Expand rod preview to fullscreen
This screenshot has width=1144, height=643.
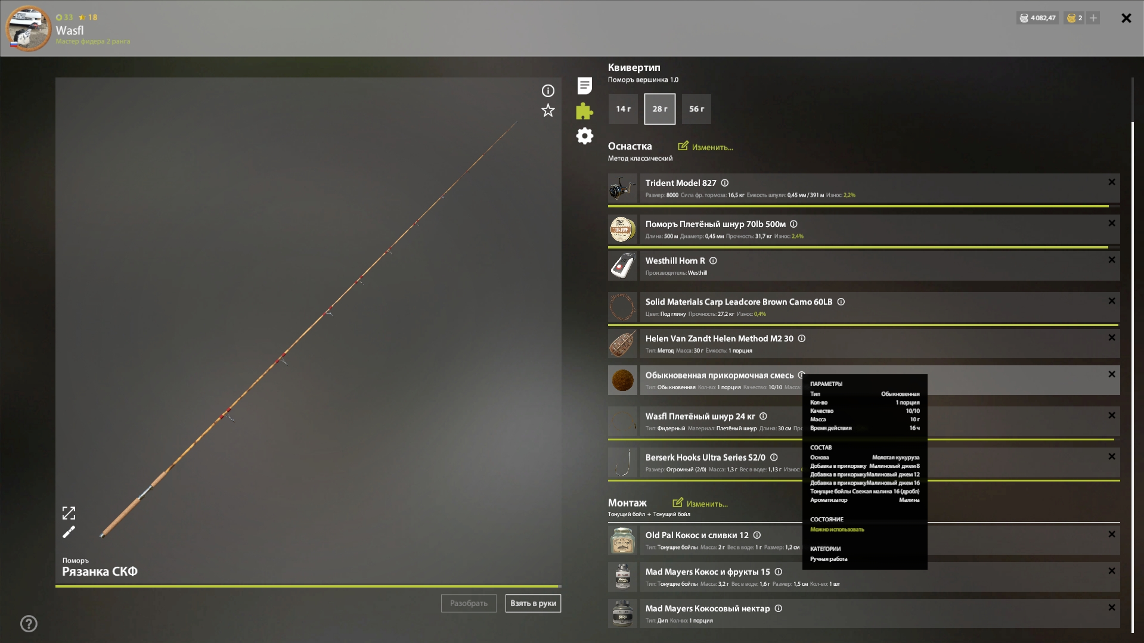pyautogui.click(x=69, y=513)
